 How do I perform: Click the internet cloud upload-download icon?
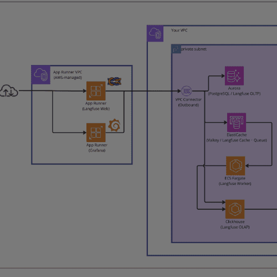[x=9, y=90]
